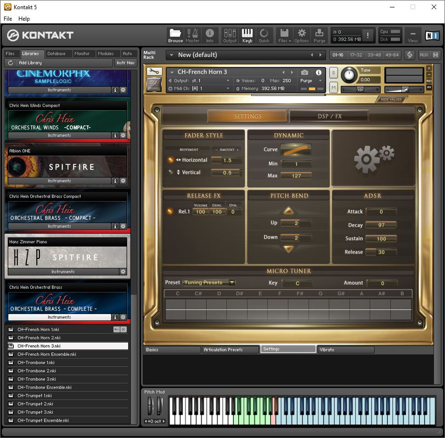Toggle the Solo S button
445x438 pixels.
point(333,73)
